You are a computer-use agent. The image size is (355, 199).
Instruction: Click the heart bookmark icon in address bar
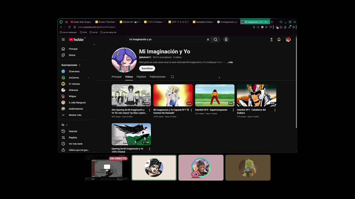(271, 27)
